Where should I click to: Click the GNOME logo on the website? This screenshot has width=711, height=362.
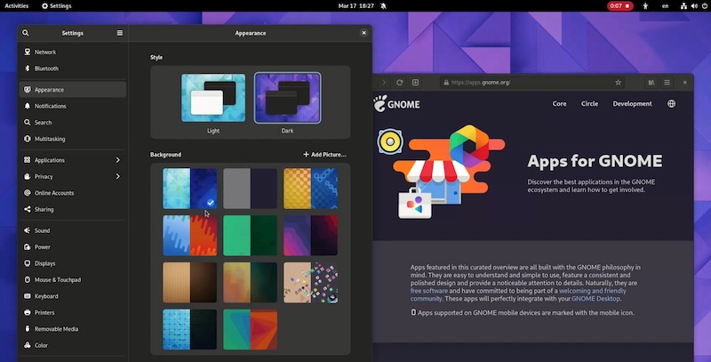tap(396, 104)
